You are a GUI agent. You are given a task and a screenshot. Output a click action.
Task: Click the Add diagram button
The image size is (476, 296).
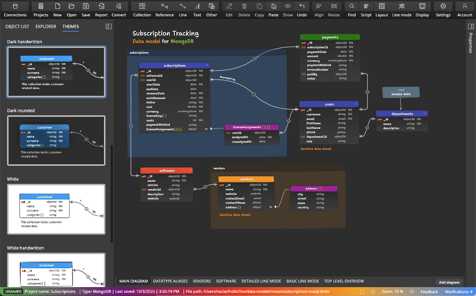(449, 282)
